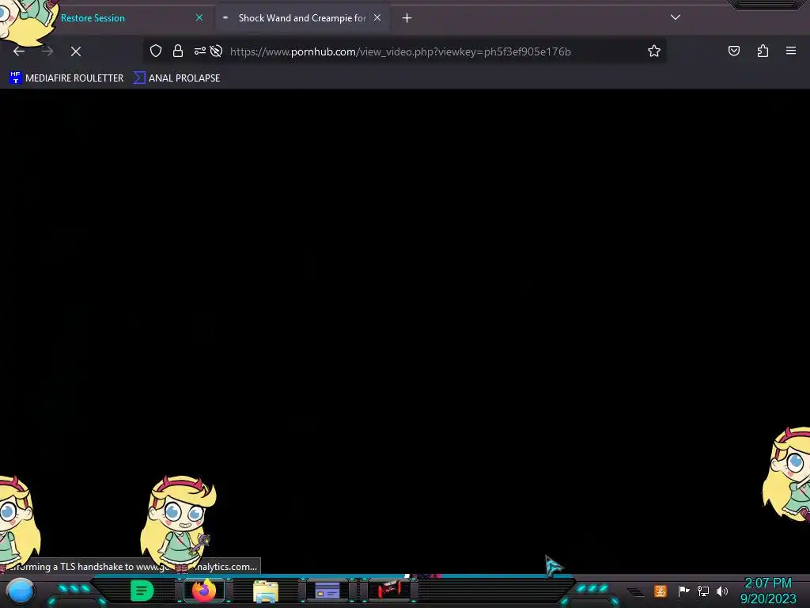Open the tracking protection shield panel
This screenshot has height=608, width=810.
click(156, 51)
